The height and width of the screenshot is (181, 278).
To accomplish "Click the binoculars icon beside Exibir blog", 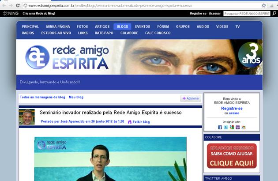I will [x=130, y=122].
